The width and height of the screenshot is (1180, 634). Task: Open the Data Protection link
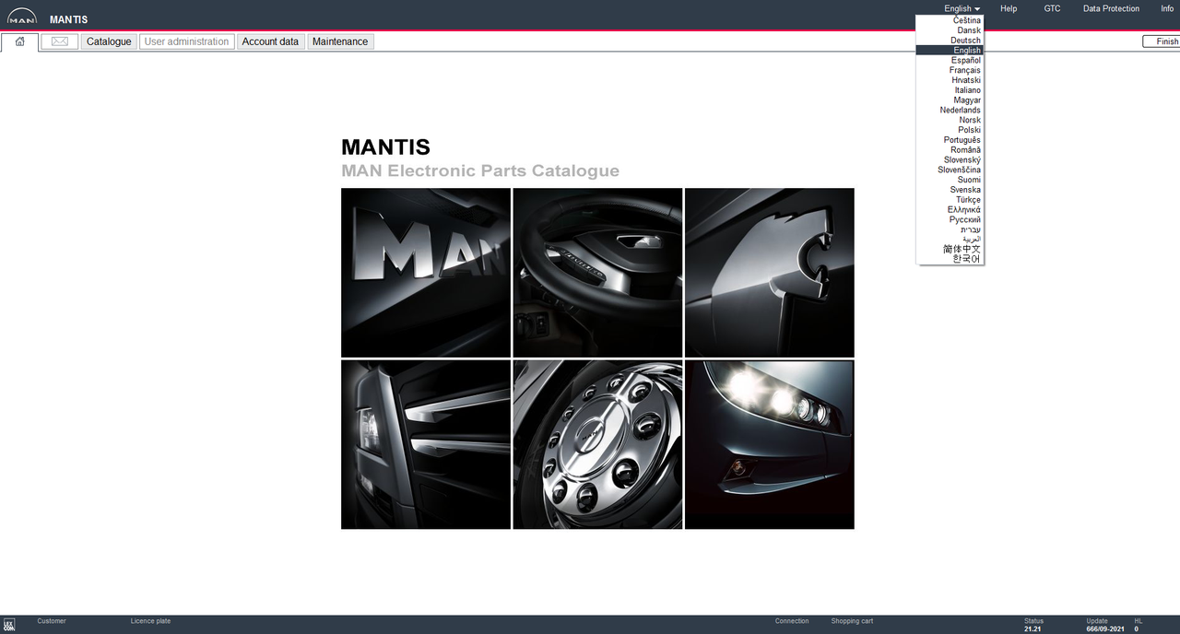pos(1111,8)
